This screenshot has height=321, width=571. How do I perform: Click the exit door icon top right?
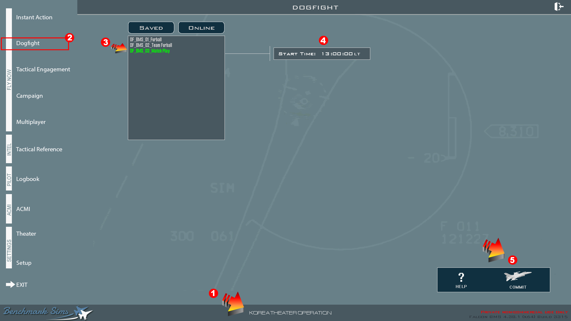pyautogui.click(x=559, y=7)
